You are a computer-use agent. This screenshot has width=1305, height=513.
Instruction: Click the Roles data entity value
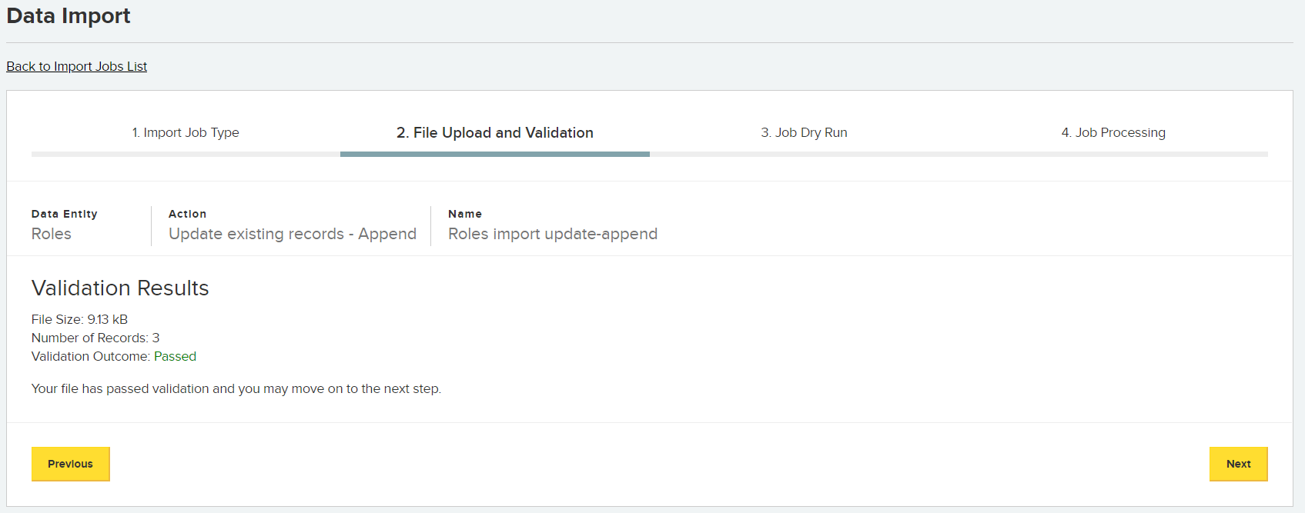coord(52,234)
